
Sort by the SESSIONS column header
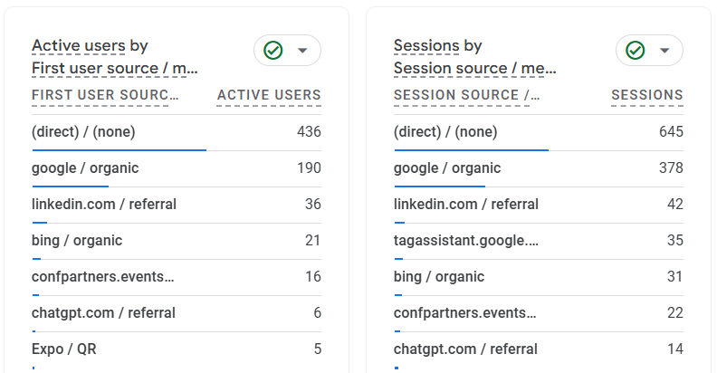tap(646, 95)
